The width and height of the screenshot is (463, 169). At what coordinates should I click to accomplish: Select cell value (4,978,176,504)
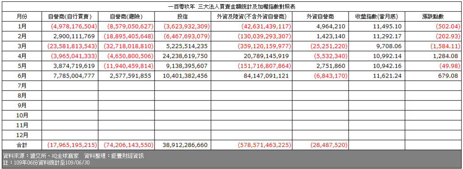(x=74, y=27)
